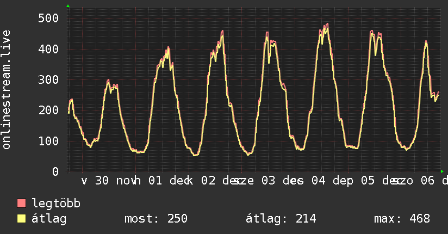This screenshot has height=234, width=448.
Task: Click the 'átlag: 214' statistic
Action: pos(281,219)
